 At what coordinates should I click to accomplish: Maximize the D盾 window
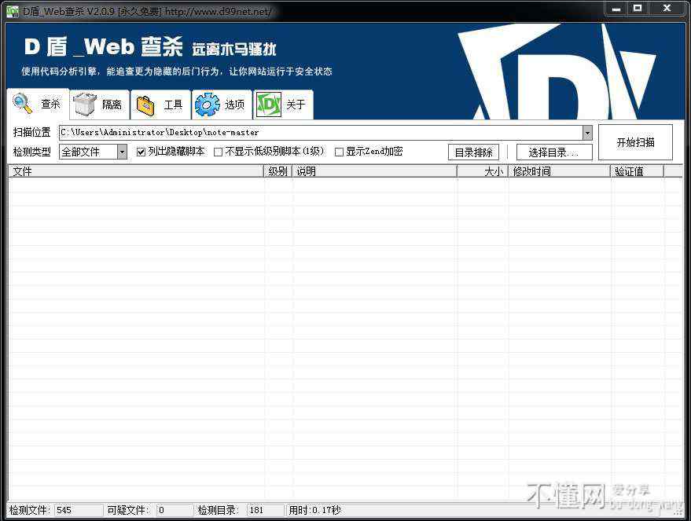pyautogui.click(x=638, y=9)
